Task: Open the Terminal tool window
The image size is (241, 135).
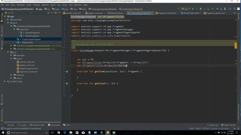Action: pos(9,125)
